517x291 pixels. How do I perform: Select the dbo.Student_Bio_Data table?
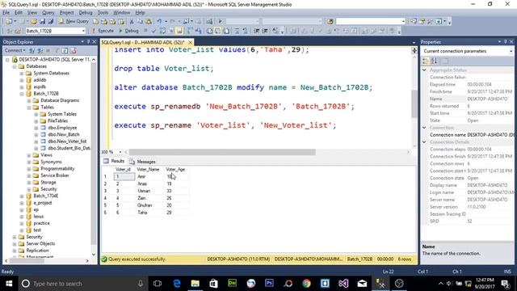tap(69, 148)
